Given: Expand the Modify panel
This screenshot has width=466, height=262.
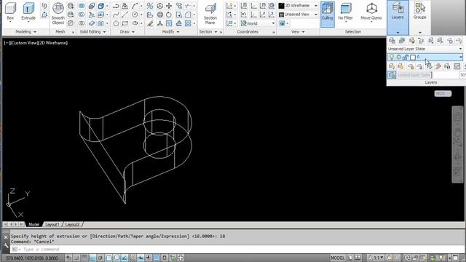Looking at the screenshot, I should point(170,31).
